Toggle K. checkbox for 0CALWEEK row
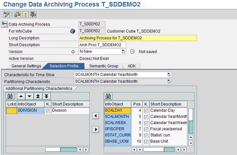237x155 pixels. pyautogui.click(x=146, y=123)
